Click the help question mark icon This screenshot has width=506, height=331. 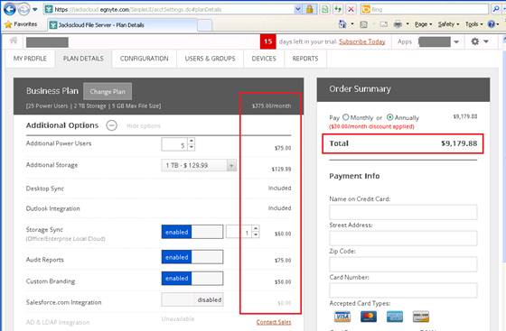pyautogui.click(x=492, y=24)
